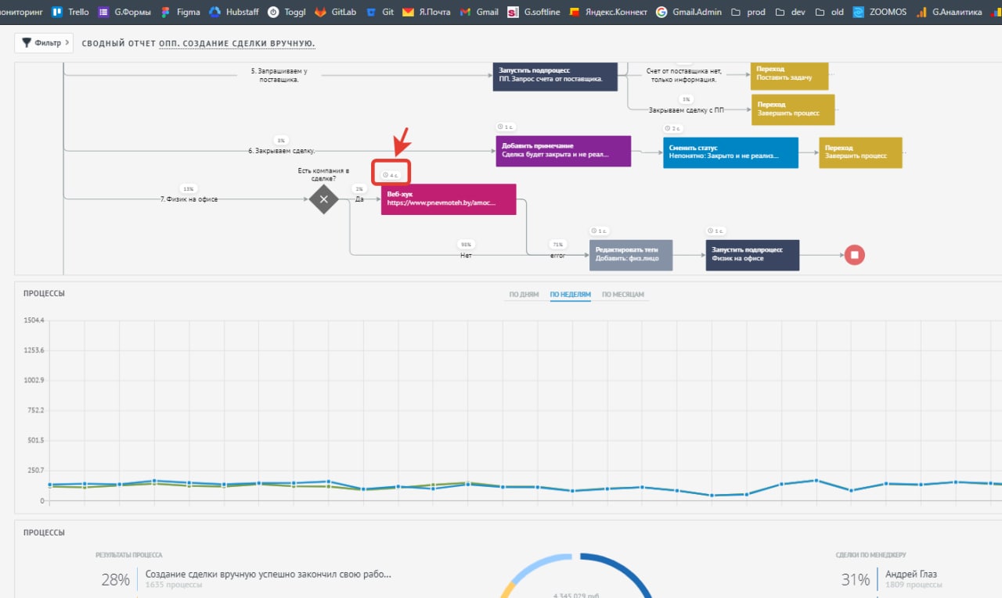Viewport: 1002px width, 598px height.
Task: Click the 1 с. timer above Добавить примечание
Action: tap(506, 127)
